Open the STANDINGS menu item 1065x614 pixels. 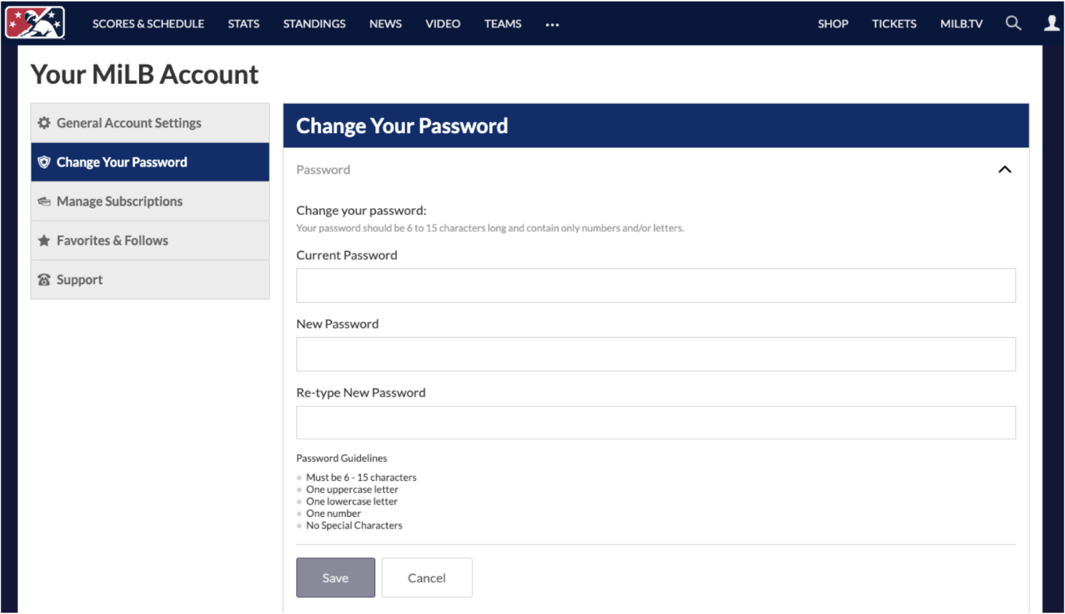pos(314,24)
